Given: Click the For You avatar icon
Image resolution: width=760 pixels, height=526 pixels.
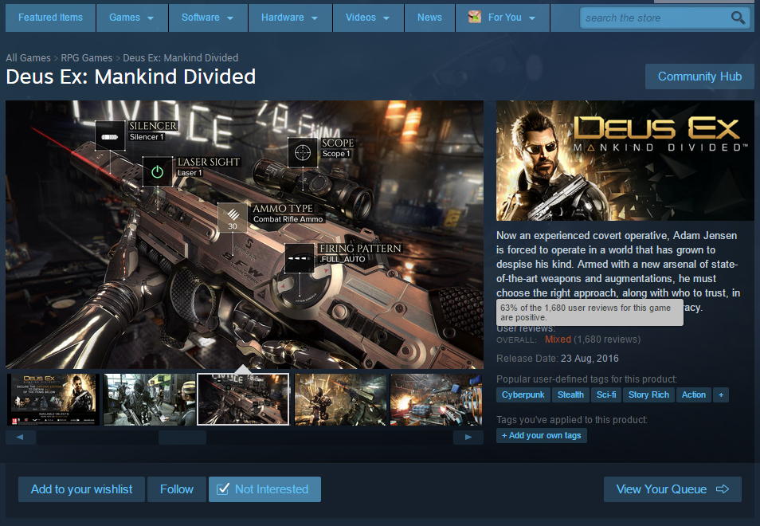Looking at the screenshot, I should click(474, 18).
